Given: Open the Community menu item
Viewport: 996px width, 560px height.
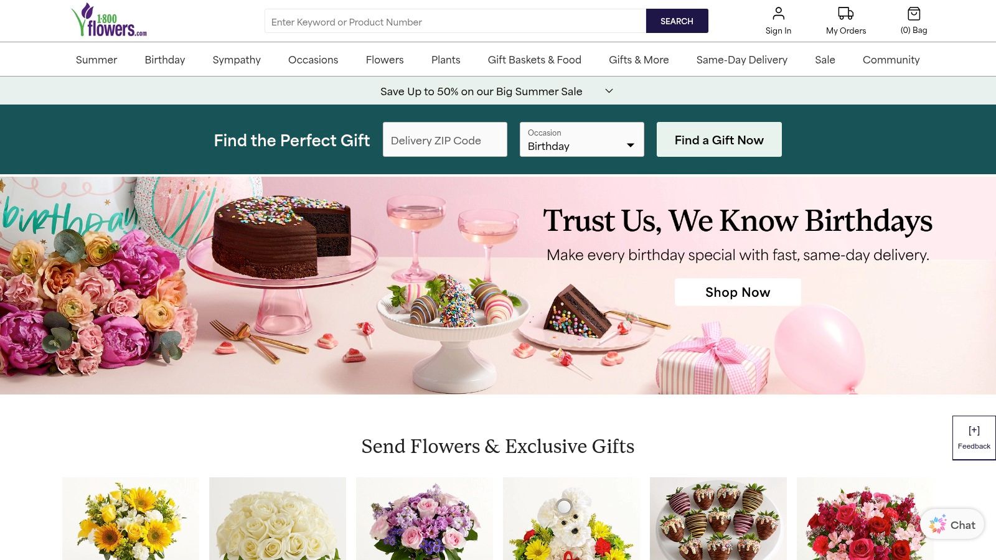Looking at the screenshot, I should (891, 60).
